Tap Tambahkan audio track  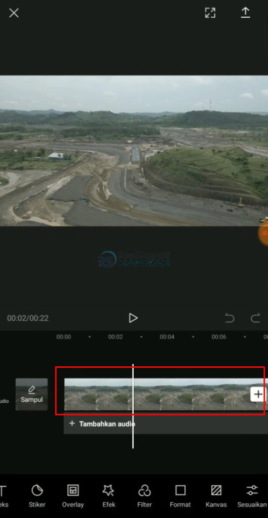tap(166, 423)
